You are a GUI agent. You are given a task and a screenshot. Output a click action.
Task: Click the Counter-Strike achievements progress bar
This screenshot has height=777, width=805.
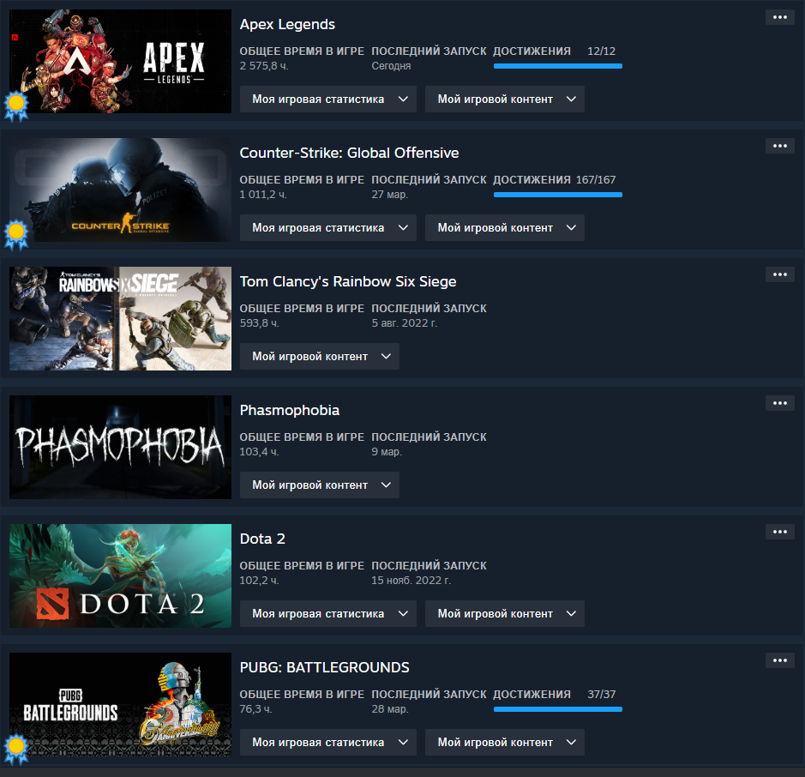click(x=558, y=195)
